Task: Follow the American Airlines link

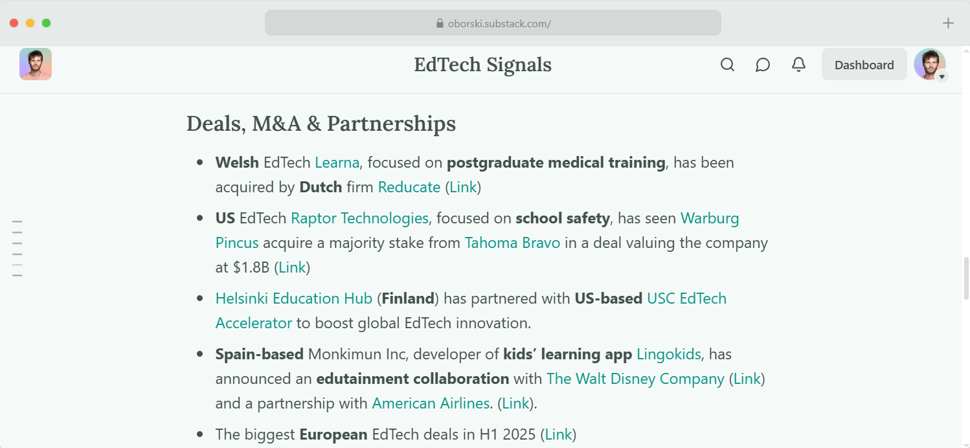Action: click(x=431, y=403)
